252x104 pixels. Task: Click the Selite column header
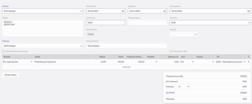tap(63, 57)
